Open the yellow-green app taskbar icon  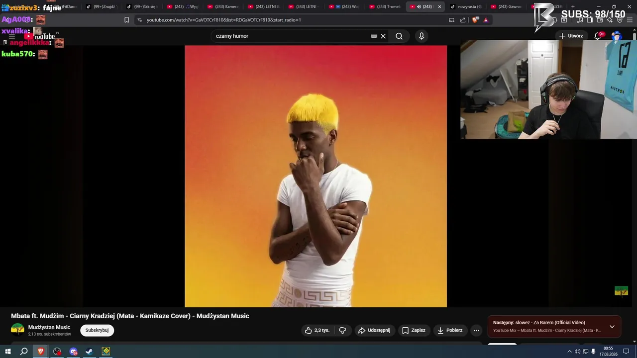pos(106,352)
